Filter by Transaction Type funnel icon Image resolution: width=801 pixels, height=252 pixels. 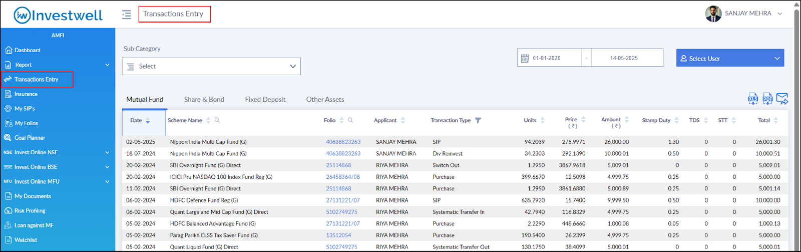tap(478, 120)
